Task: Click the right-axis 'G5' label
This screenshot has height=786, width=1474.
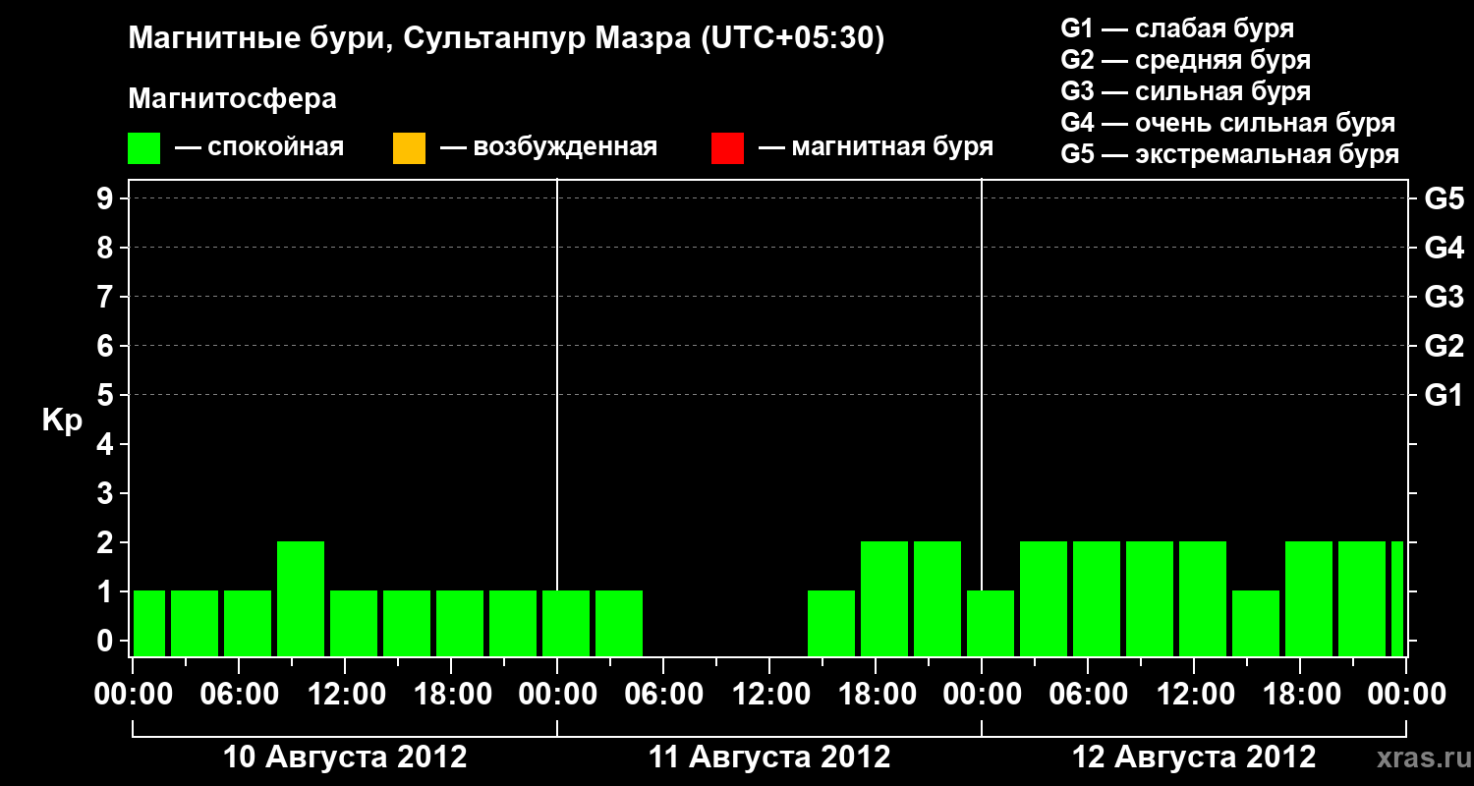Action: click(x=1444, y=198)
